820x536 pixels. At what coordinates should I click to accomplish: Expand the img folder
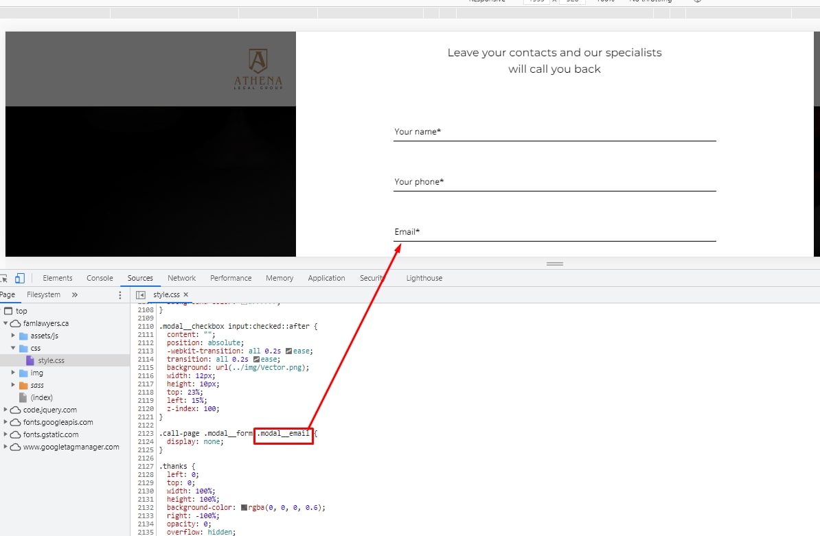13,373
